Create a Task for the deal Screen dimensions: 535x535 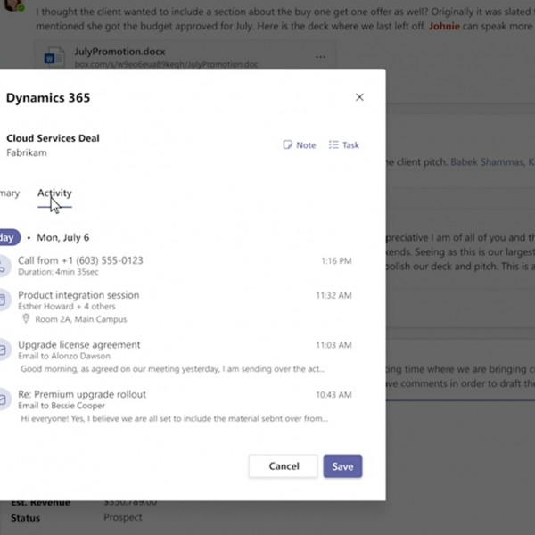(344, 145)
